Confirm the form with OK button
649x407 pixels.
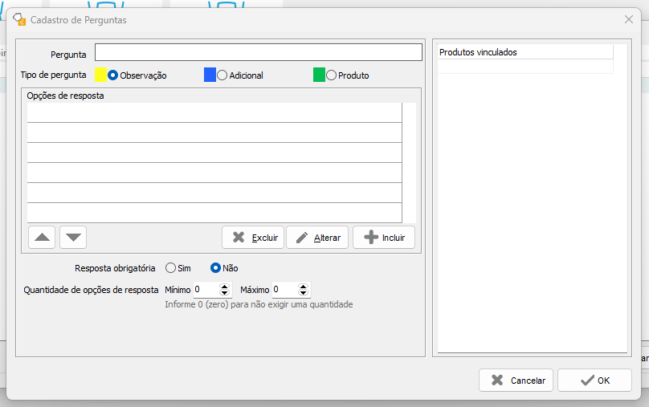(x=594, y=381)
